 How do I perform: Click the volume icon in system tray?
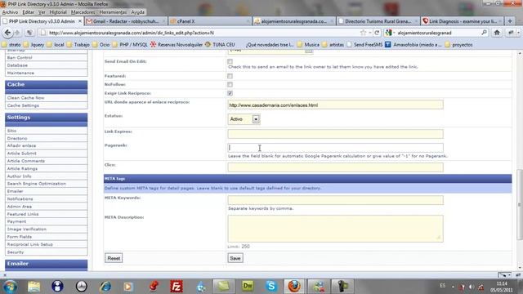coord(472,287)
